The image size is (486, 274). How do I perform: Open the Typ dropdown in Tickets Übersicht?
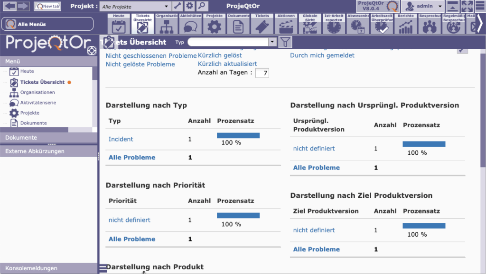click(232, 42)
